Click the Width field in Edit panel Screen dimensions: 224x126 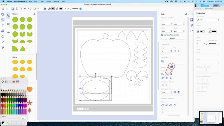coord(165,31)
